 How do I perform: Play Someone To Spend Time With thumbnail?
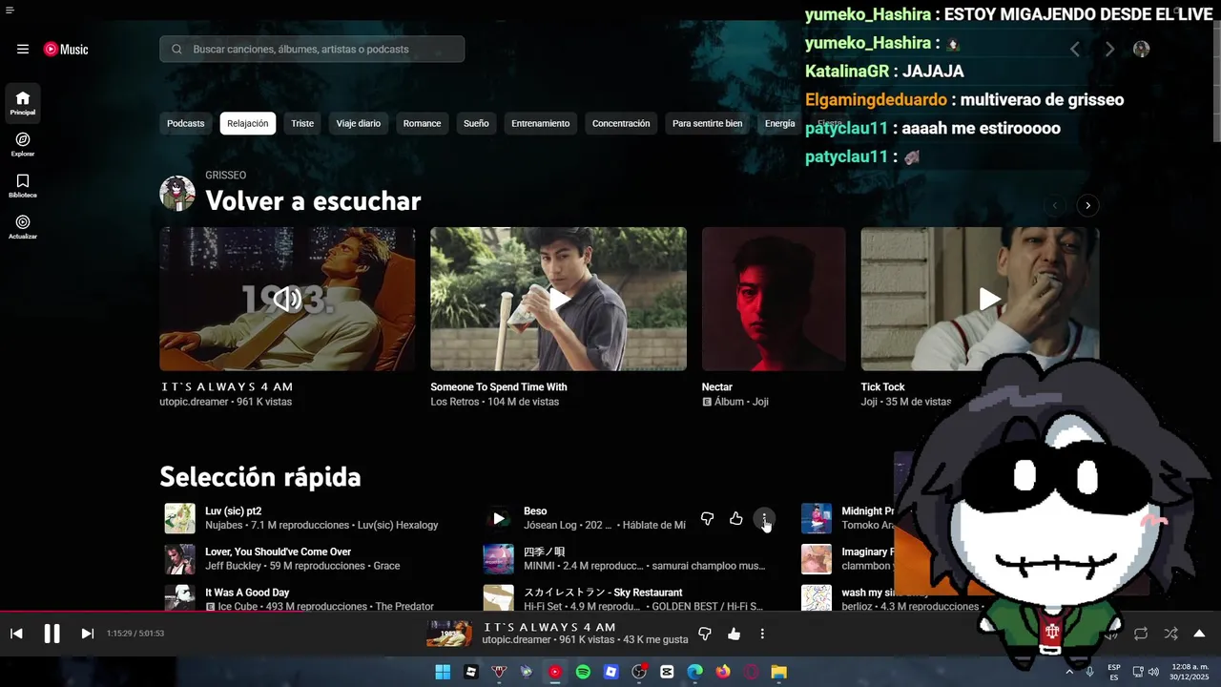558,299
